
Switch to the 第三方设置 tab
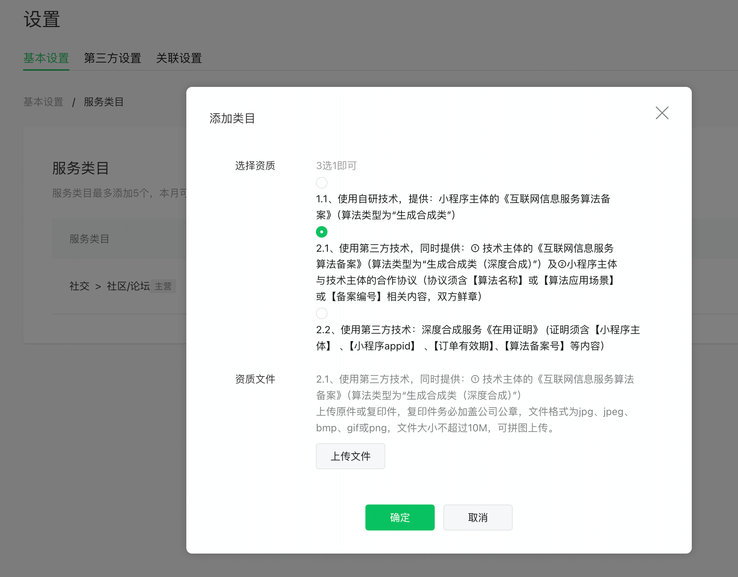click(112, 58)
